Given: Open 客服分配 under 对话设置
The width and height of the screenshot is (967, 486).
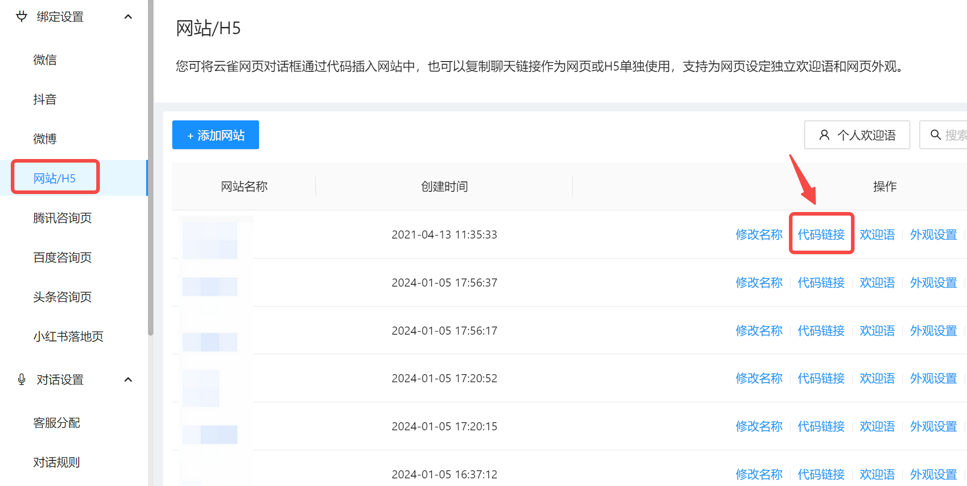Looking at the screenshot, I should coord(57,423).
